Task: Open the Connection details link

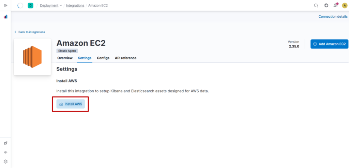Action: click(333, 17)
